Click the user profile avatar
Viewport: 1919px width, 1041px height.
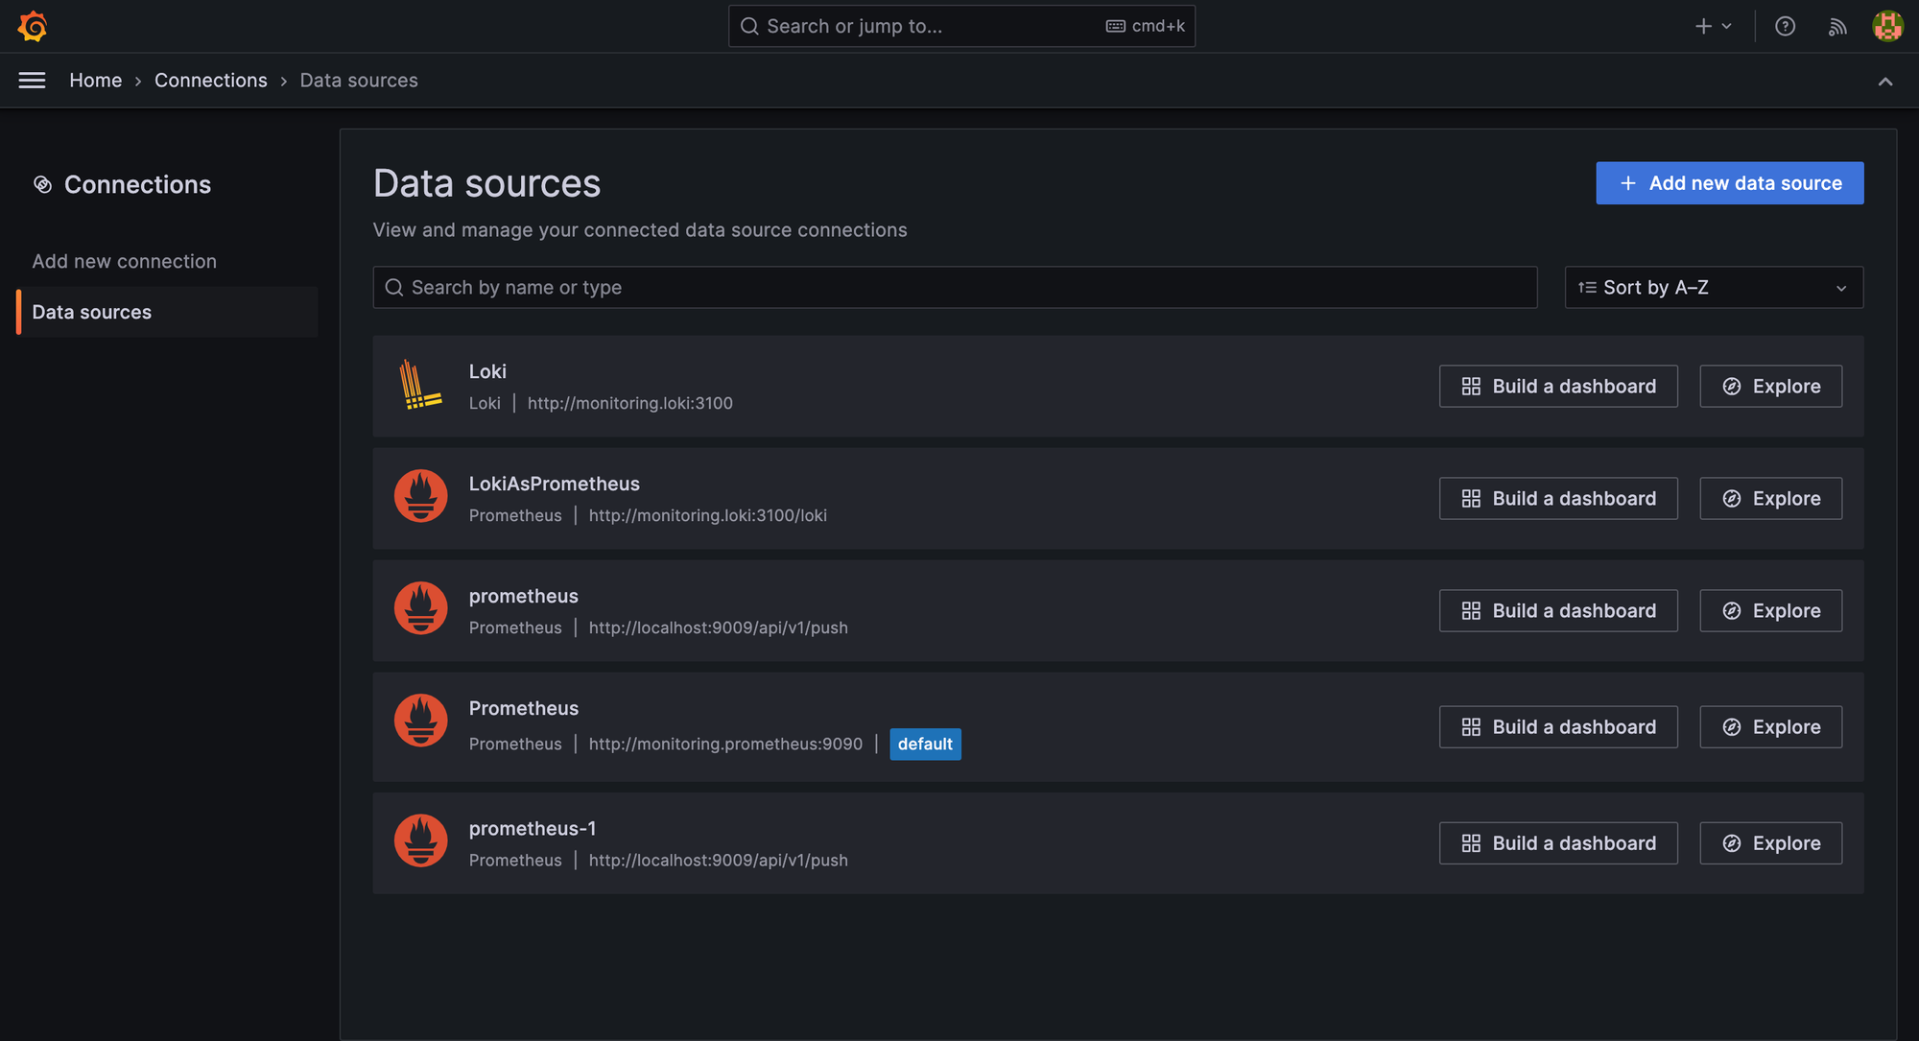tap(1887, 26)
